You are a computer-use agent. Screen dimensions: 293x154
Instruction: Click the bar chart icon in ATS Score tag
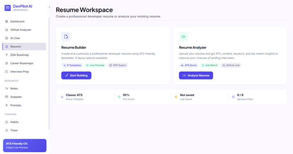(182, 65)
